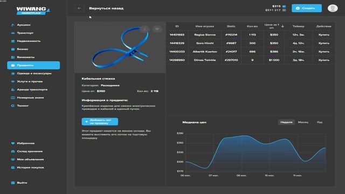Click lot ID 14401693
The height and width of the screenshot is (194, 345).
point(177,34)
